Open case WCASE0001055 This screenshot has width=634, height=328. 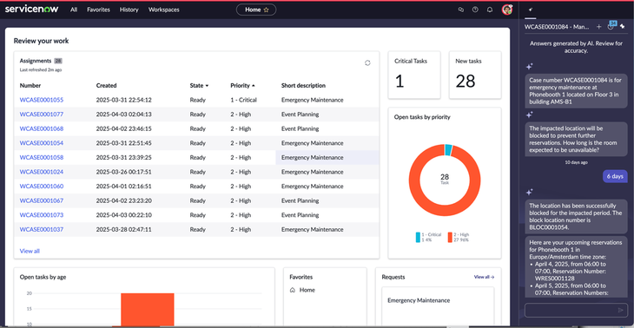click(42, 100)
